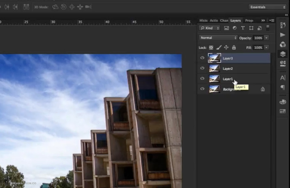Click the Layer3 thumbnail

(214, 58)
